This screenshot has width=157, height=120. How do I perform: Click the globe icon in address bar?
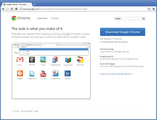click(21, 9)
